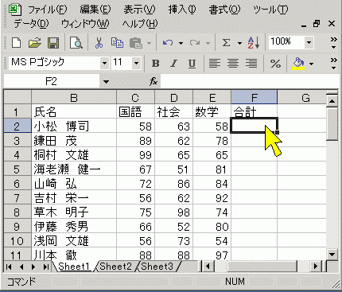Screen dimensions: 342x292
Task: Save the workbook with the floppy disk icon
Action: click(53, 43)
